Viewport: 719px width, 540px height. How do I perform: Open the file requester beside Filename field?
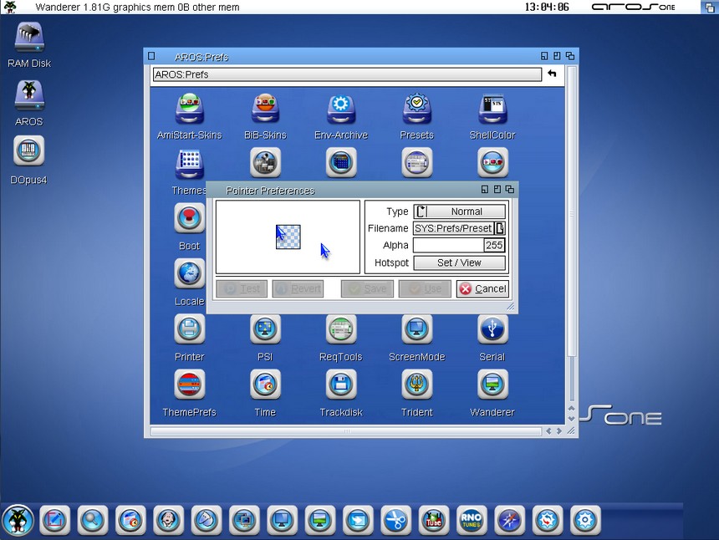click(500, 228)
